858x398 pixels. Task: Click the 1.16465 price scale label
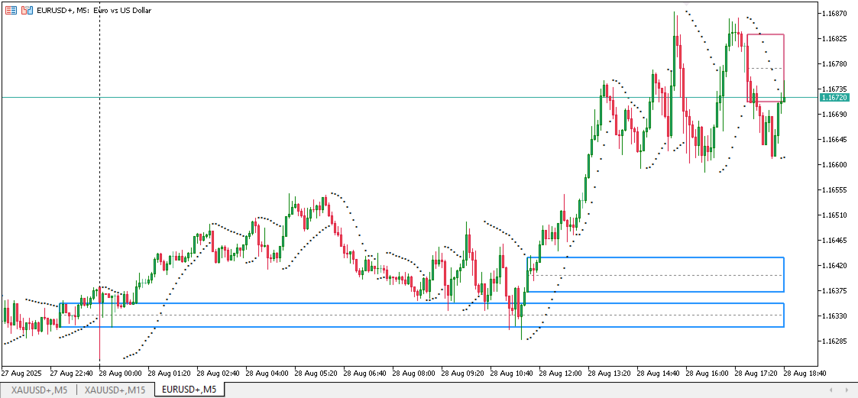tap(834, 241)
